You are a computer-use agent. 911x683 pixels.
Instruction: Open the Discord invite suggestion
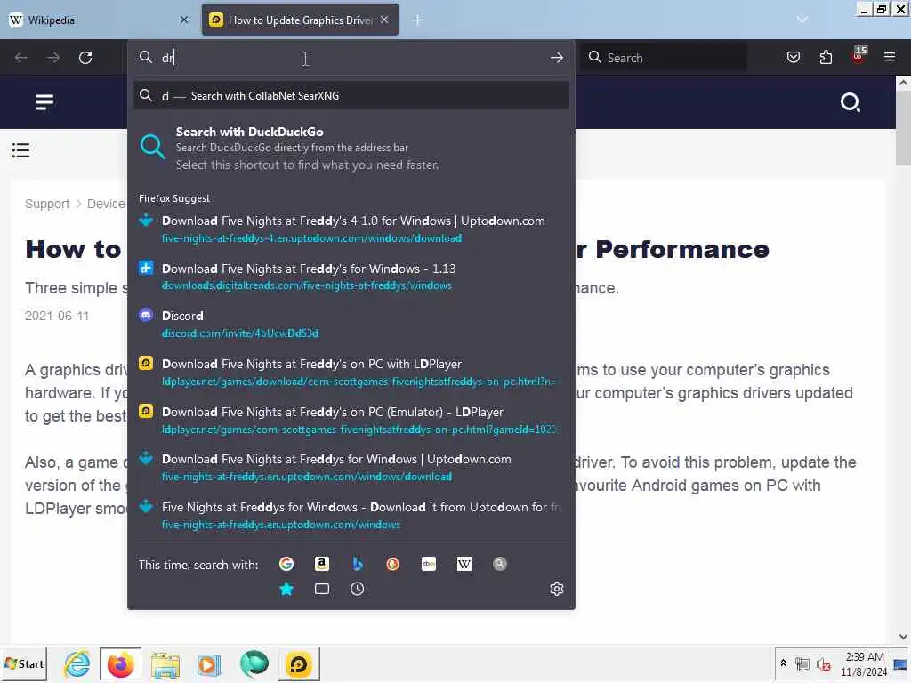tap(351, 324)
